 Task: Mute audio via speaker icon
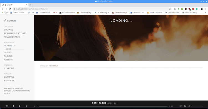[x=189, y=106]
